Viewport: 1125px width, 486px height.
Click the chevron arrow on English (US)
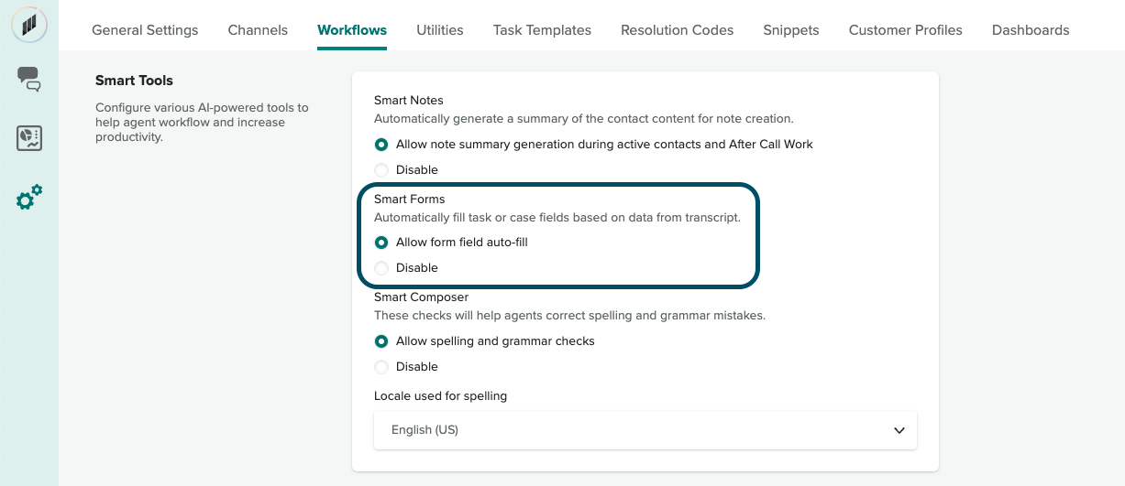[899, 430]
